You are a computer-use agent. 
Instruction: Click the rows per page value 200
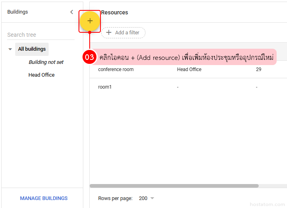click(143, 198)
